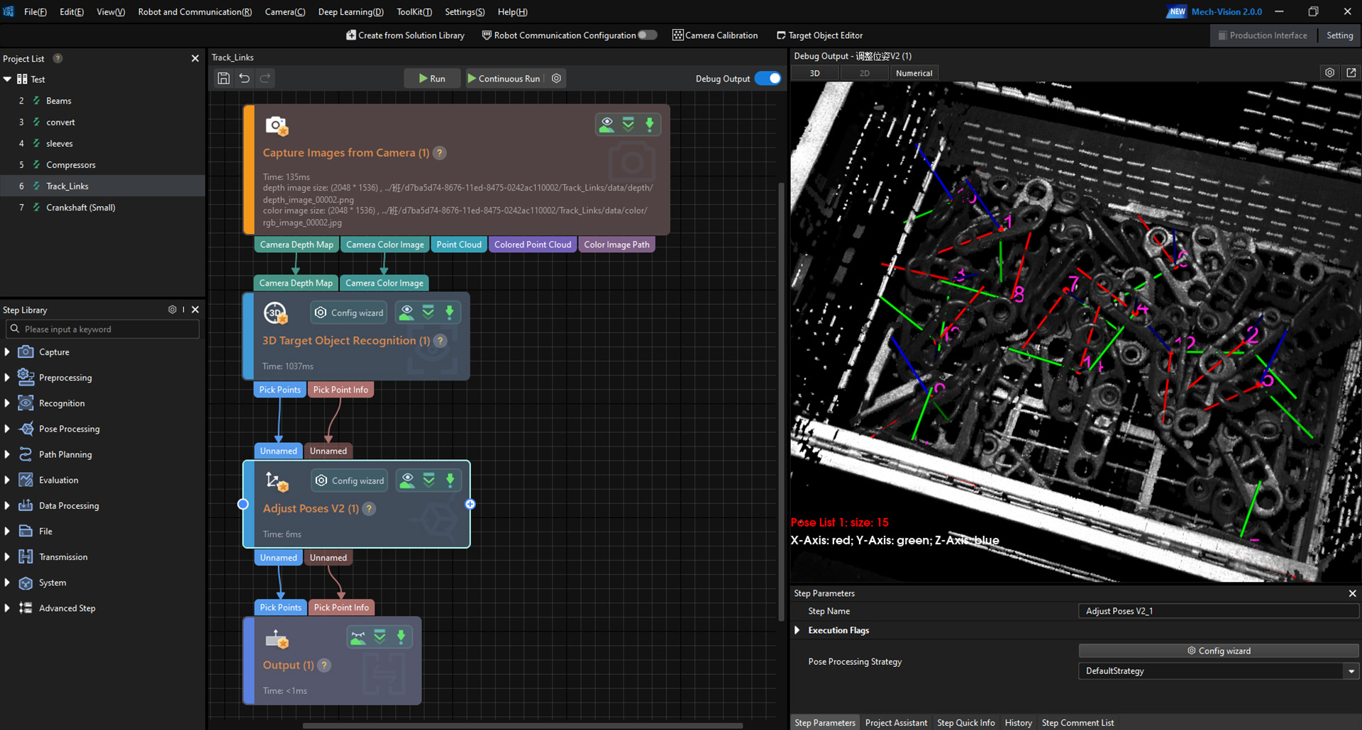Click the plus port on Adjust Poses V2
Screen dimensions: 1362x730
470,505
